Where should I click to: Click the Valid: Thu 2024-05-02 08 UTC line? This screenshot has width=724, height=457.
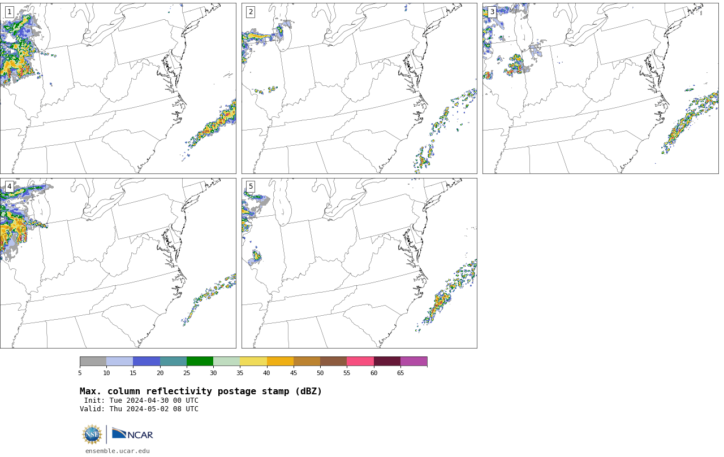139,409
